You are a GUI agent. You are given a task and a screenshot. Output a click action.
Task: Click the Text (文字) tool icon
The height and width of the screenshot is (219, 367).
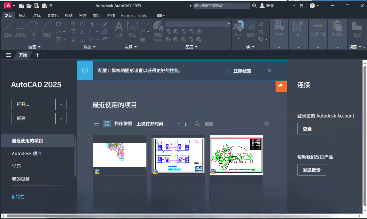tap(119, 26)
